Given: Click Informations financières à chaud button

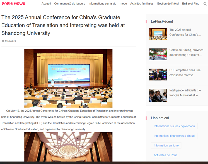Looking at the screenshot, I should tap(174, 136).
